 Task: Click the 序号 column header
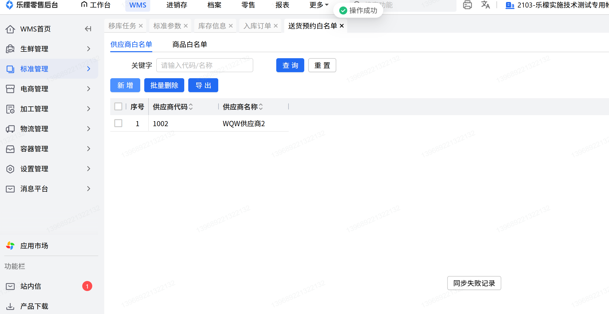pyautogui.click(x=137, y=107)
